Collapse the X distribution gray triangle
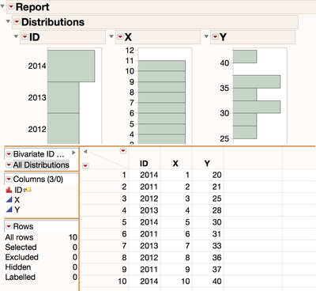The height and width of the screenshot is (291, 316). point(111,36)
